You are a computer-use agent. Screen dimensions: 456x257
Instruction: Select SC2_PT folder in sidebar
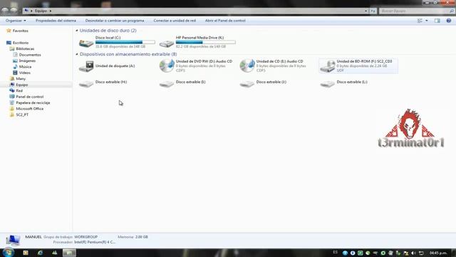pos(22,115)
